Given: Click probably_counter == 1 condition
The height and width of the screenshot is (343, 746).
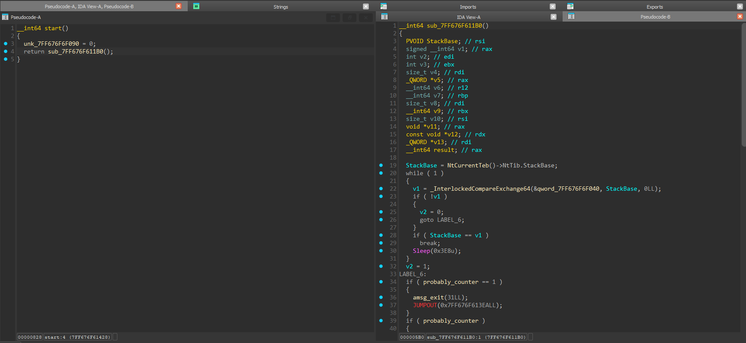Looking at the screenshot, I should click(460, 282).
